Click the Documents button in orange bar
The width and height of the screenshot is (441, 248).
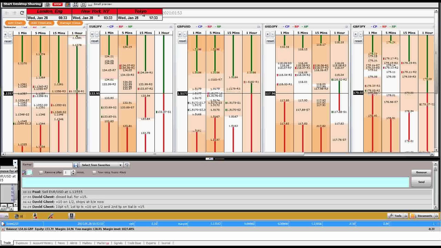point(422,216)
